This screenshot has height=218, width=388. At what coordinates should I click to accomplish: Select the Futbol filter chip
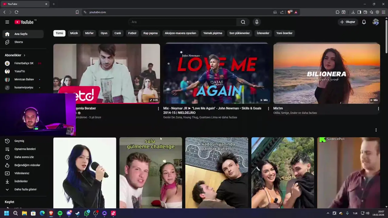pyautogui.click(x=132, y=33)
